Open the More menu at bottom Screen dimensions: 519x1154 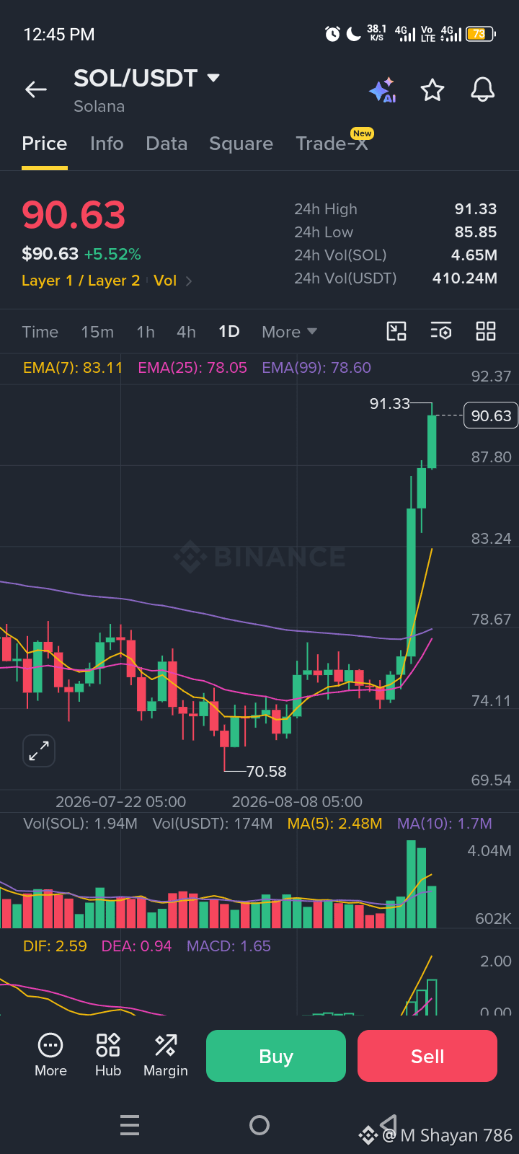click(x=50, y=1055)
